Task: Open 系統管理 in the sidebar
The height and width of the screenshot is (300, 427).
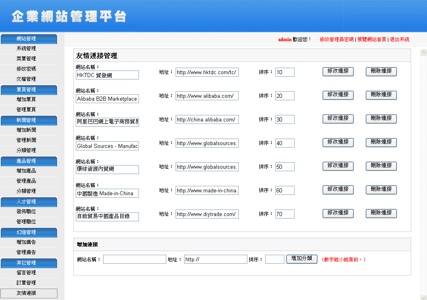Action: (26, 49)
